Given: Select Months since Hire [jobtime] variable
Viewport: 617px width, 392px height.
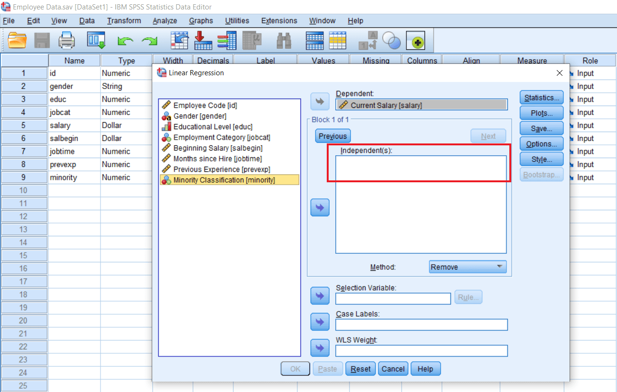Looking at the screenshot, I should pos(230,159).
